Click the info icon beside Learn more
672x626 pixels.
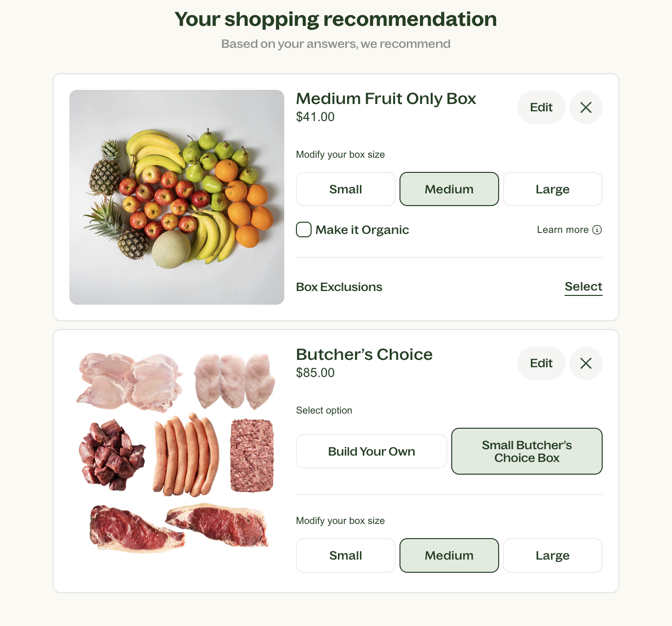(x=597, y=230)
